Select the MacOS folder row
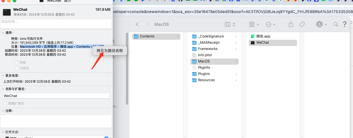The height and width of the screenshot is (138, 353). tap(215, 61)
